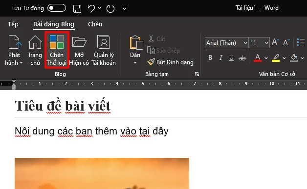This screenshot has height=189, width=307.
Task: Click the Dán paste clipboard icon
Action: point(136,42)
